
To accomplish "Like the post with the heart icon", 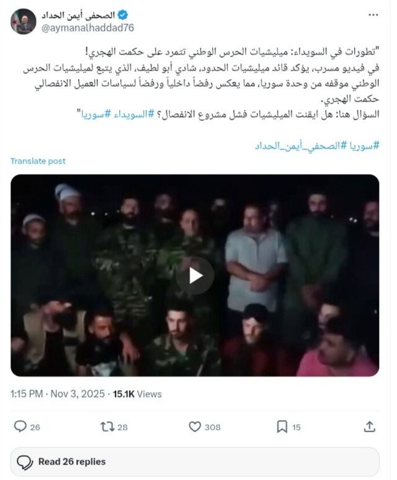I will (x=195, y=427).
